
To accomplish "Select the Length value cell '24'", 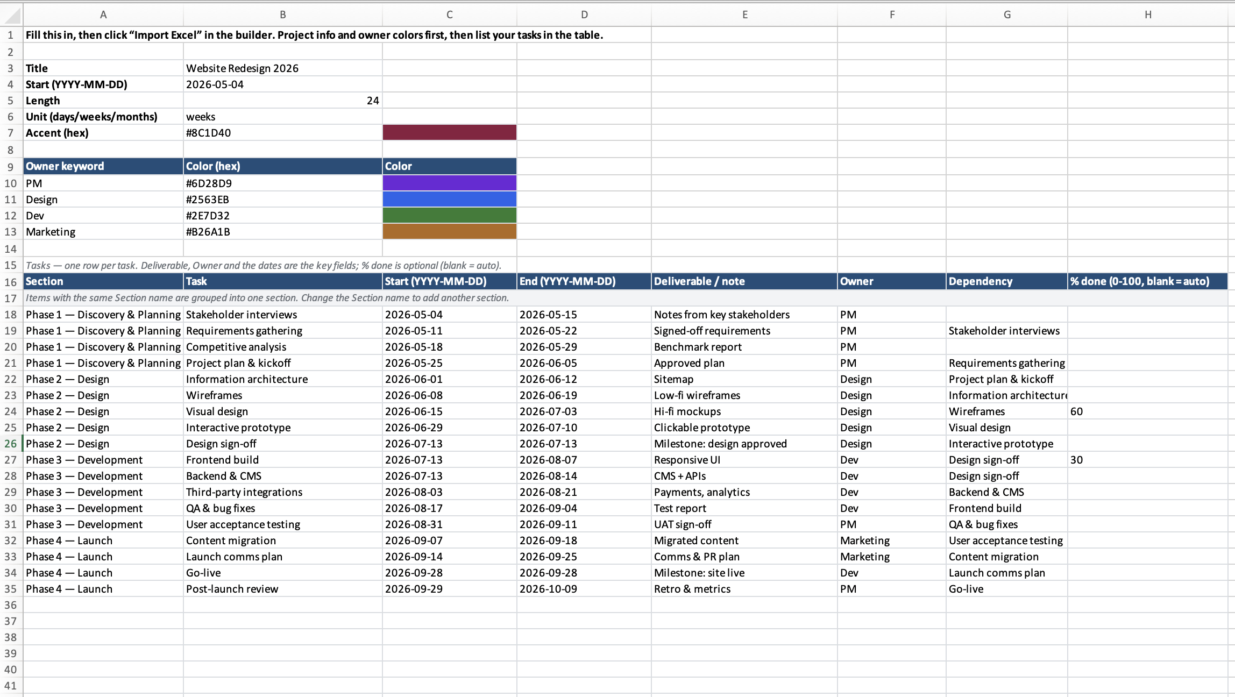I will point(283,101).
